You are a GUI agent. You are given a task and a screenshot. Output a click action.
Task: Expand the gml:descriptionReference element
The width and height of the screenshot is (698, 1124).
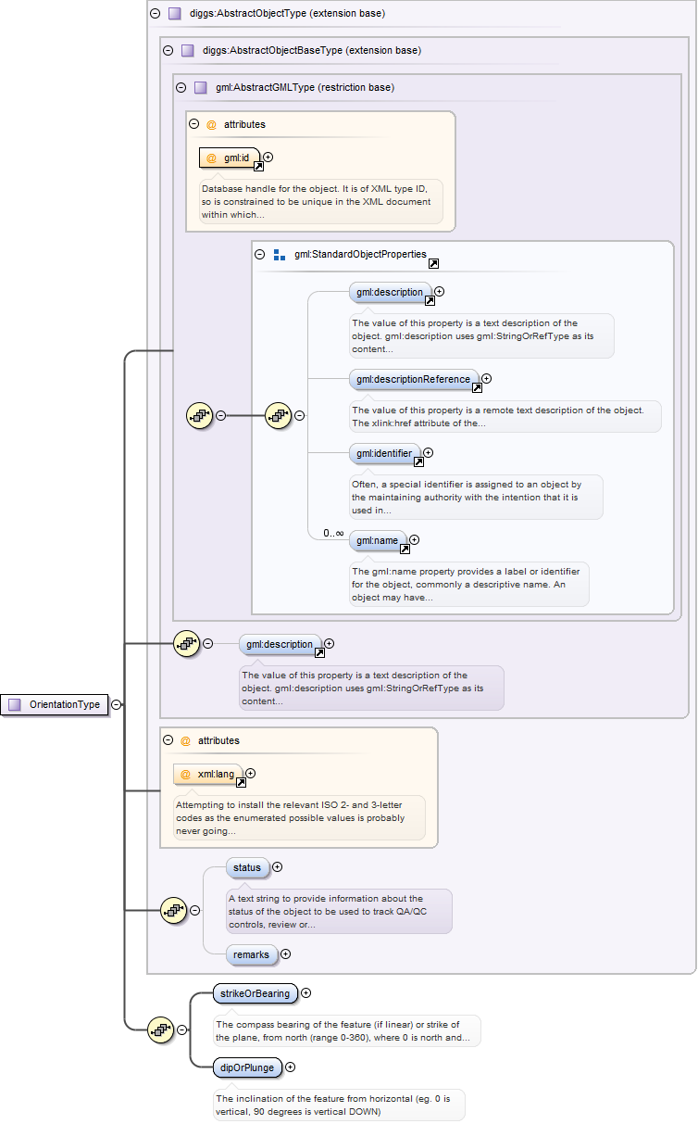(x=487, y=378)
